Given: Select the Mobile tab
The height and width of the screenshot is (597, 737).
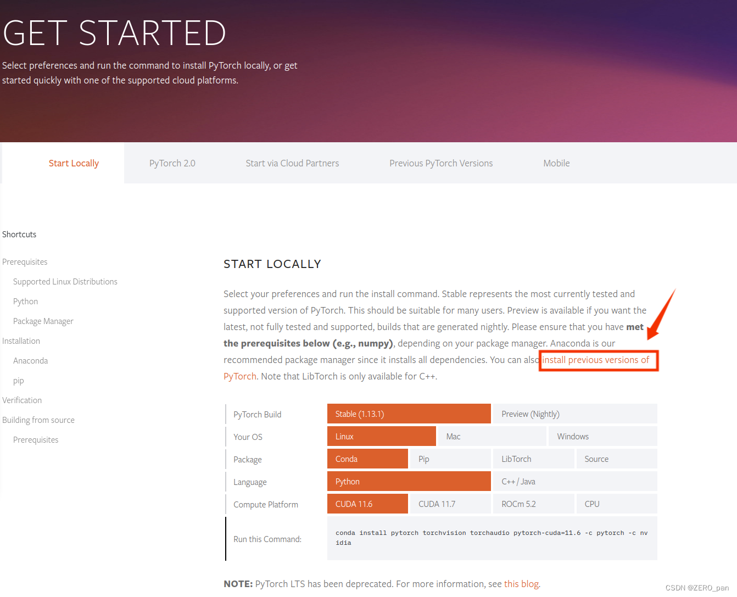Looking at the screenshot, I should click(556, 163).
